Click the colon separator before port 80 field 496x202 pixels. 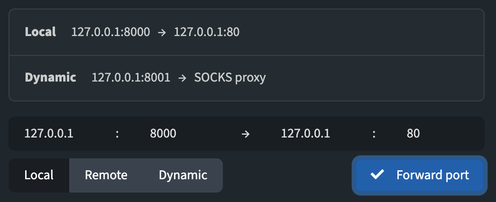(x=374, y=134)
